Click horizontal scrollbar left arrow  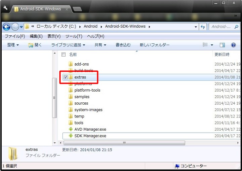(61, 143)
